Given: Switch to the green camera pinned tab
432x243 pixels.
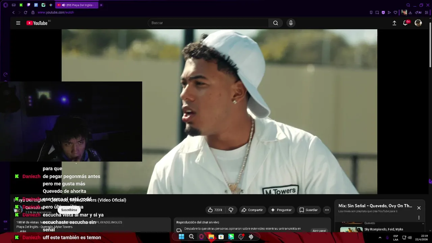Looking at the screenshot, I should (x=43, y=5).
